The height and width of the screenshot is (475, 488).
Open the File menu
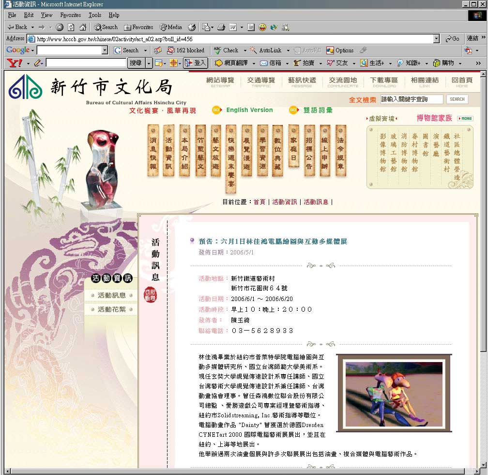pos(12,15)
